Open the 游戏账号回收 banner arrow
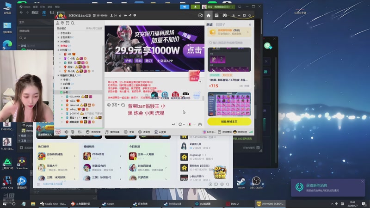This screenshot has height=208, width=370. [248, 32]
